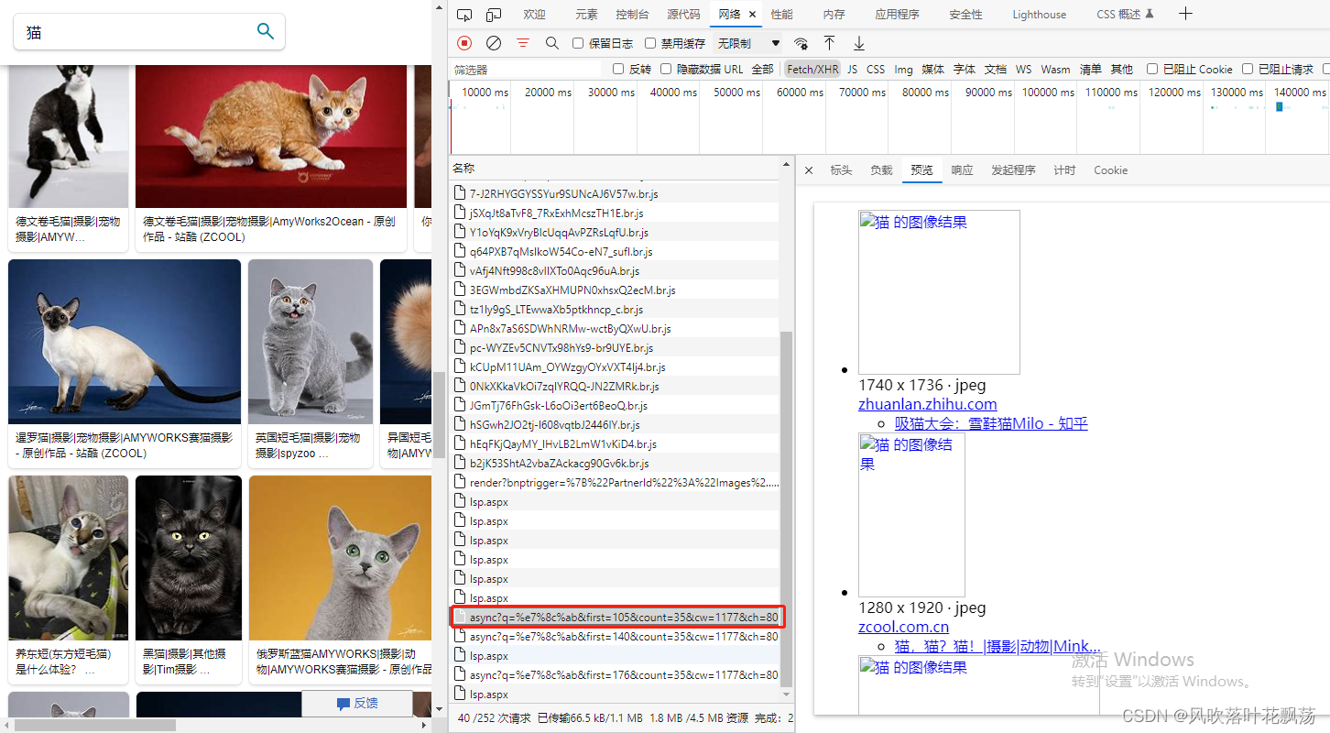Open 负载 tab in request details
The width and height of the screenshot is (1330, 733).
pos(881,170)
